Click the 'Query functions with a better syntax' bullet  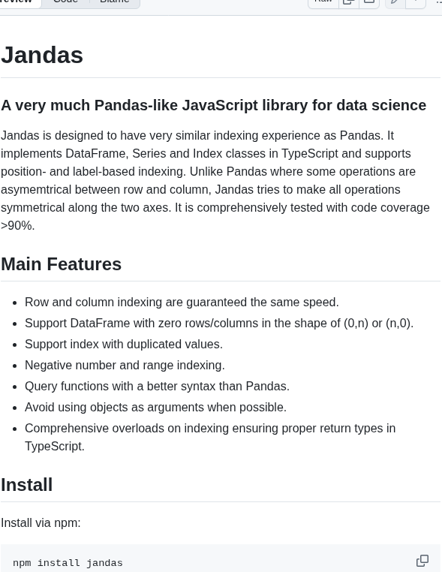point(157,387)
